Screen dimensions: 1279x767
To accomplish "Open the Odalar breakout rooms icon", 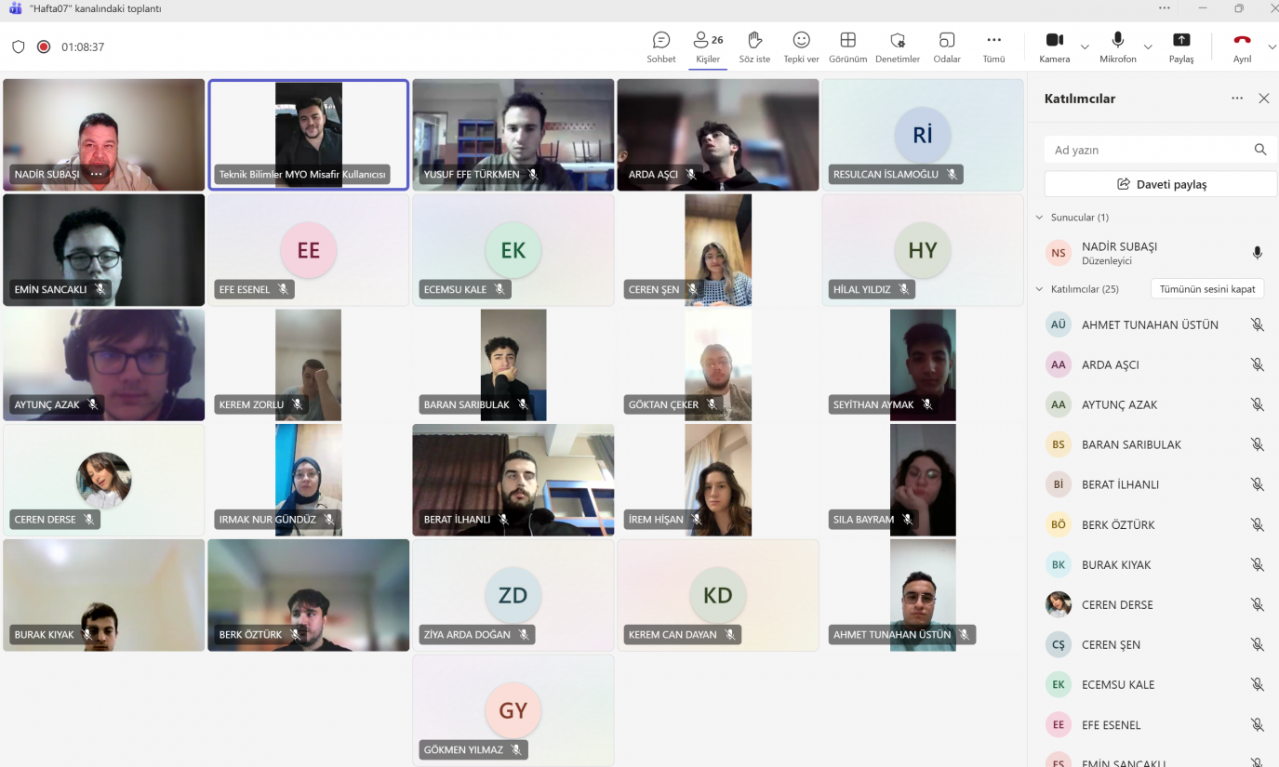I will 946,41.
